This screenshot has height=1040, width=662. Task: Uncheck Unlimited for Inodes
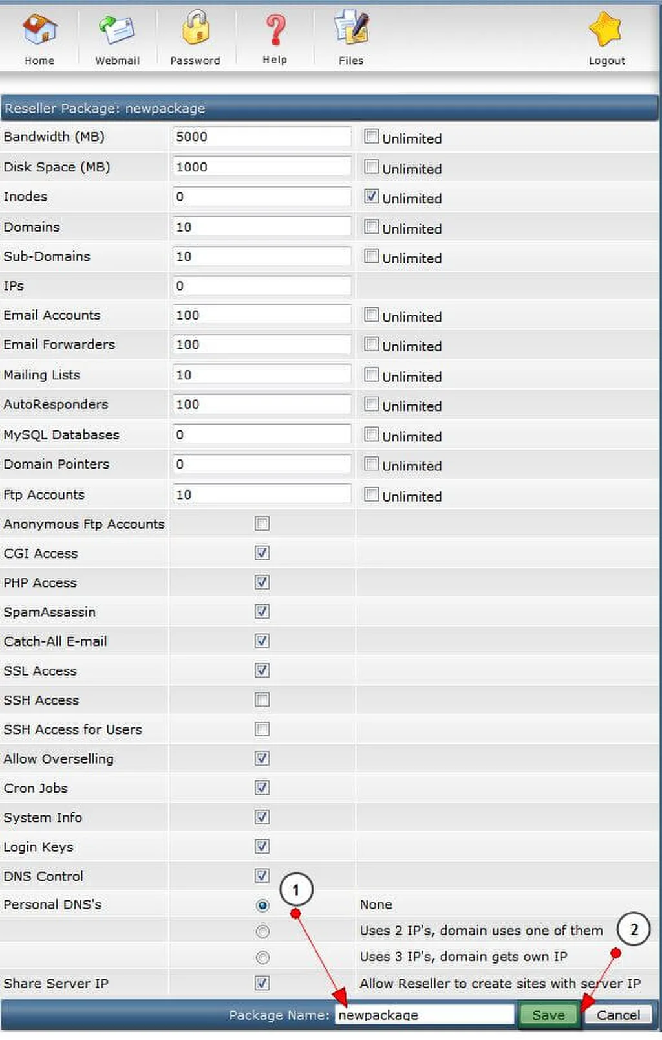371,196
